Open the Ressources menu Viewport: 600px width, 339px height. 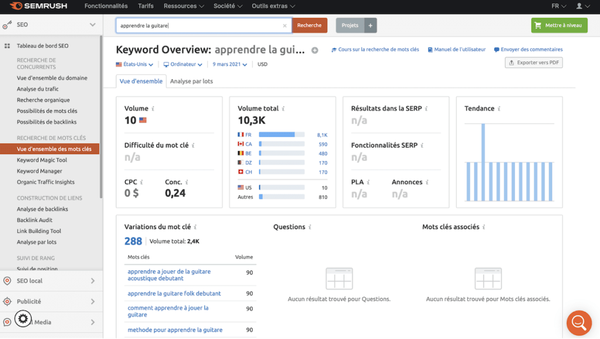183,6
